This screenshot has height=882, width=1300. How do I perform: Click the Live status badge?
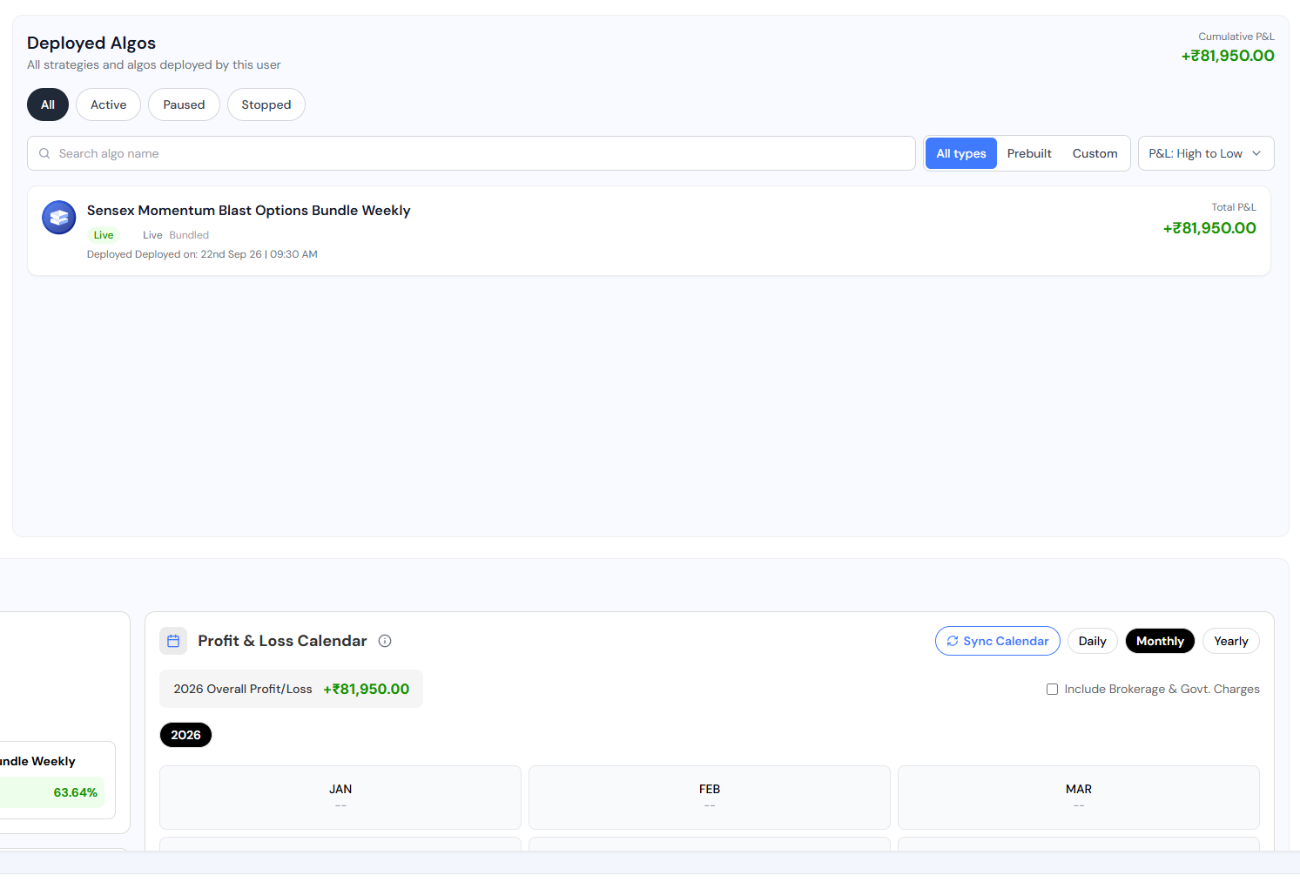(x=104, y=235)
